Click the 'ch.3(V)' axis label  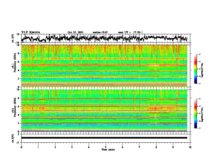click(x=13, y=138)
